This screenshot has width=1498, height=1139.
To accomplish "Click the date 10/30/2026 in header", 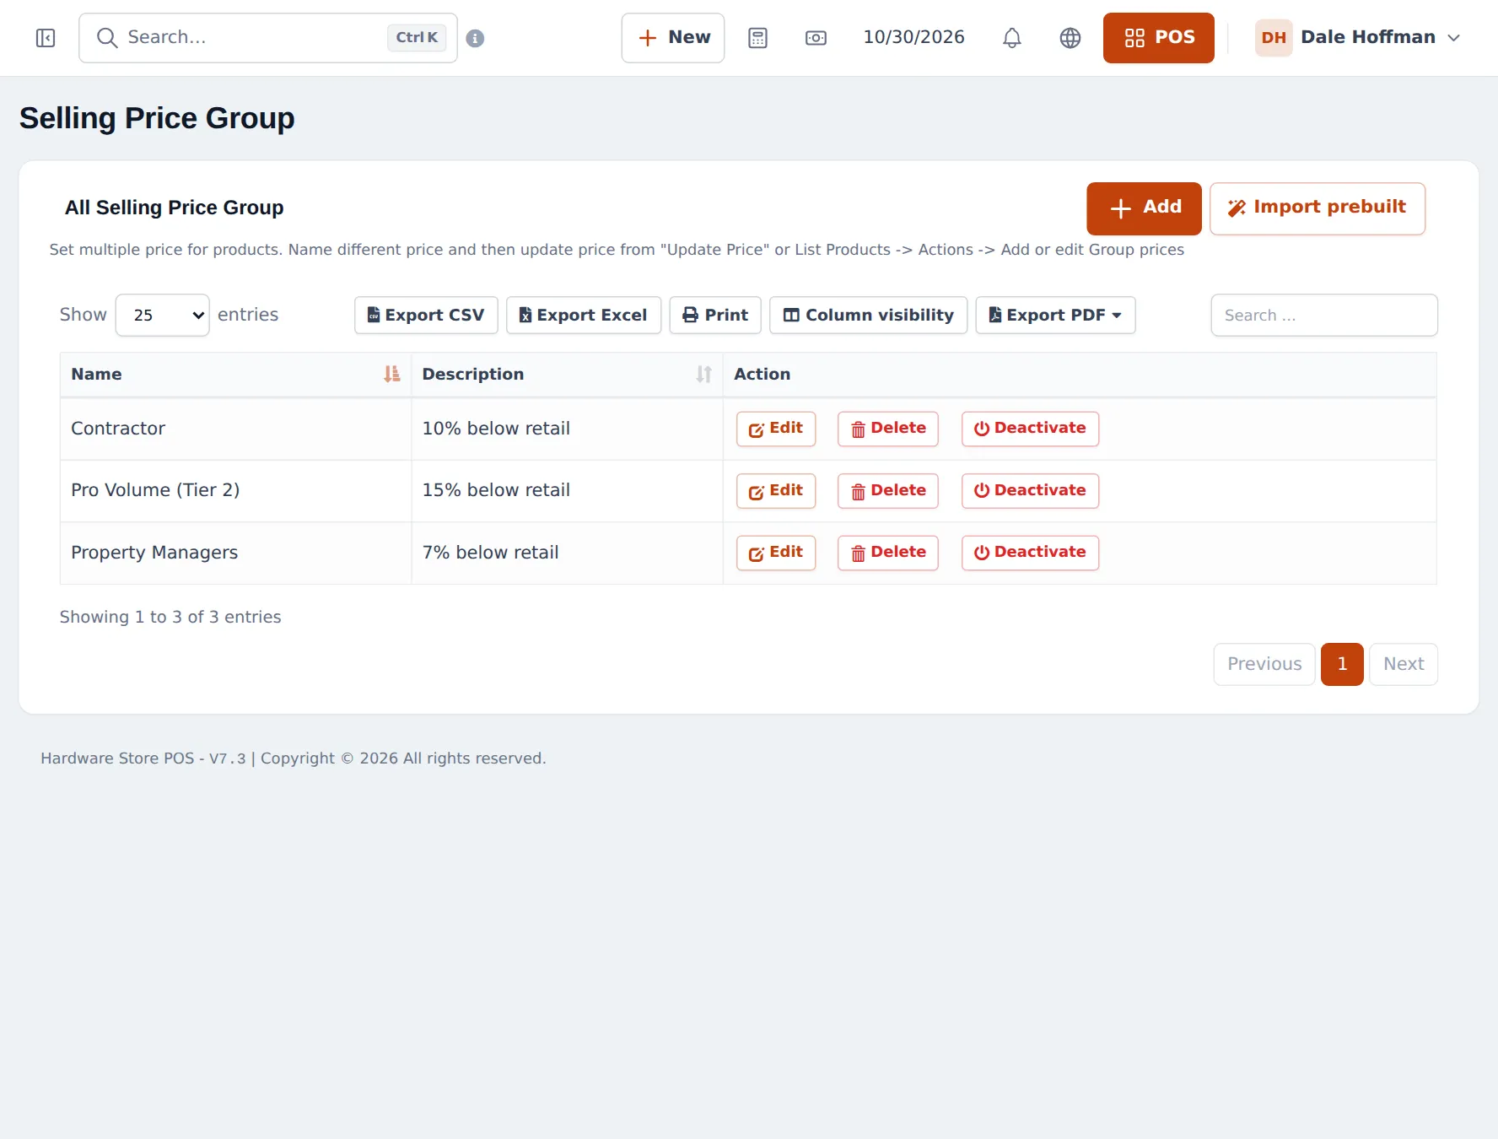I will click(x=913, y=38).
